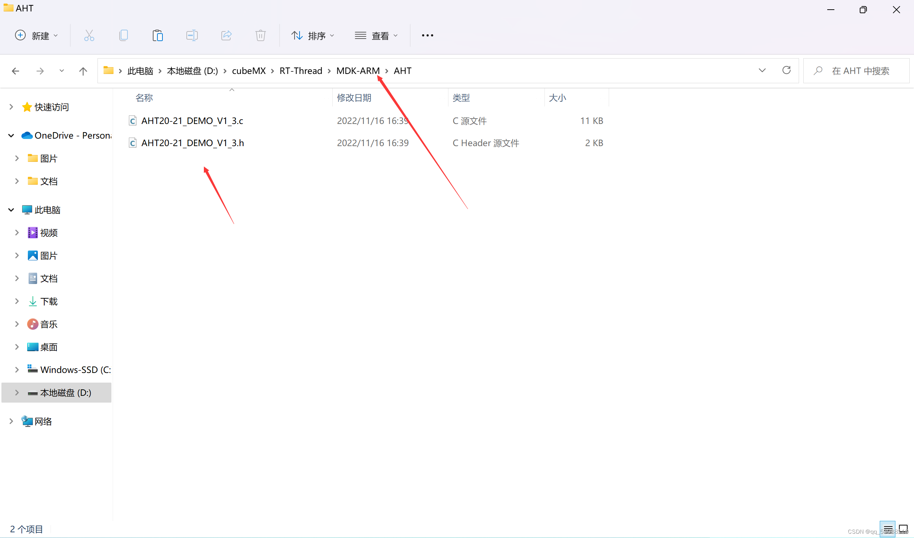Open the Sort (排序) dropdown

[x=313, y=36]
